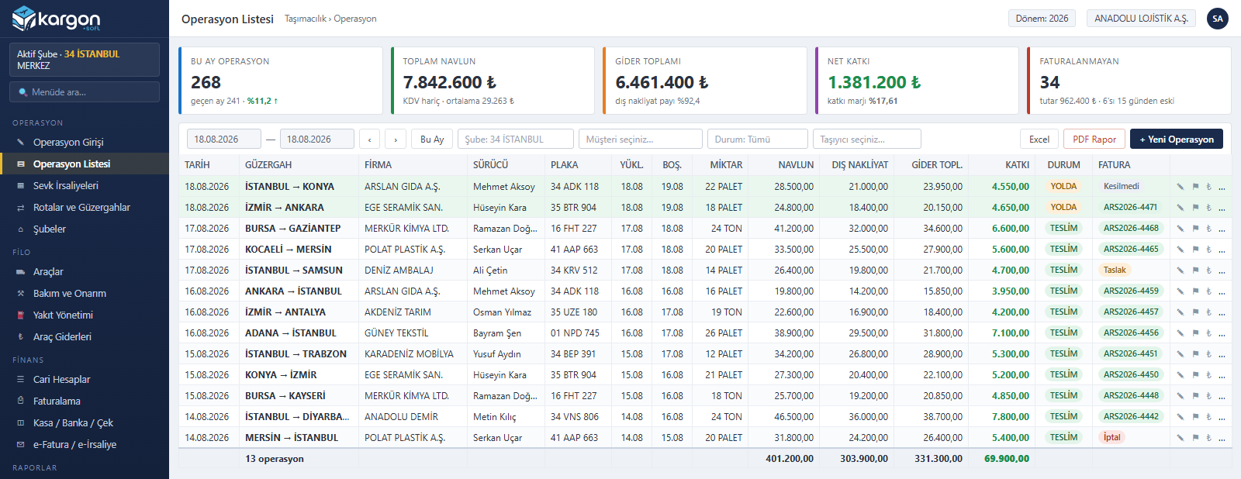Screen dimensions: 1241x479
Task: Open the SA user avatar menu
Action: click(x=1218, y=19)
